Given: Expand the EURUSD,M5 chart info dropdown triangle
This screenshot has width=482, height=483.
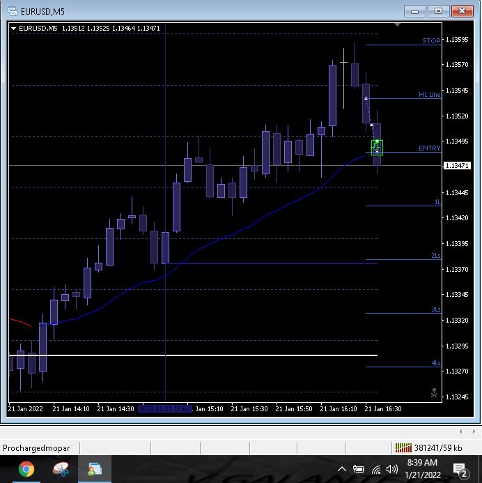Looking at the screenshot, I should coord(13,29).
